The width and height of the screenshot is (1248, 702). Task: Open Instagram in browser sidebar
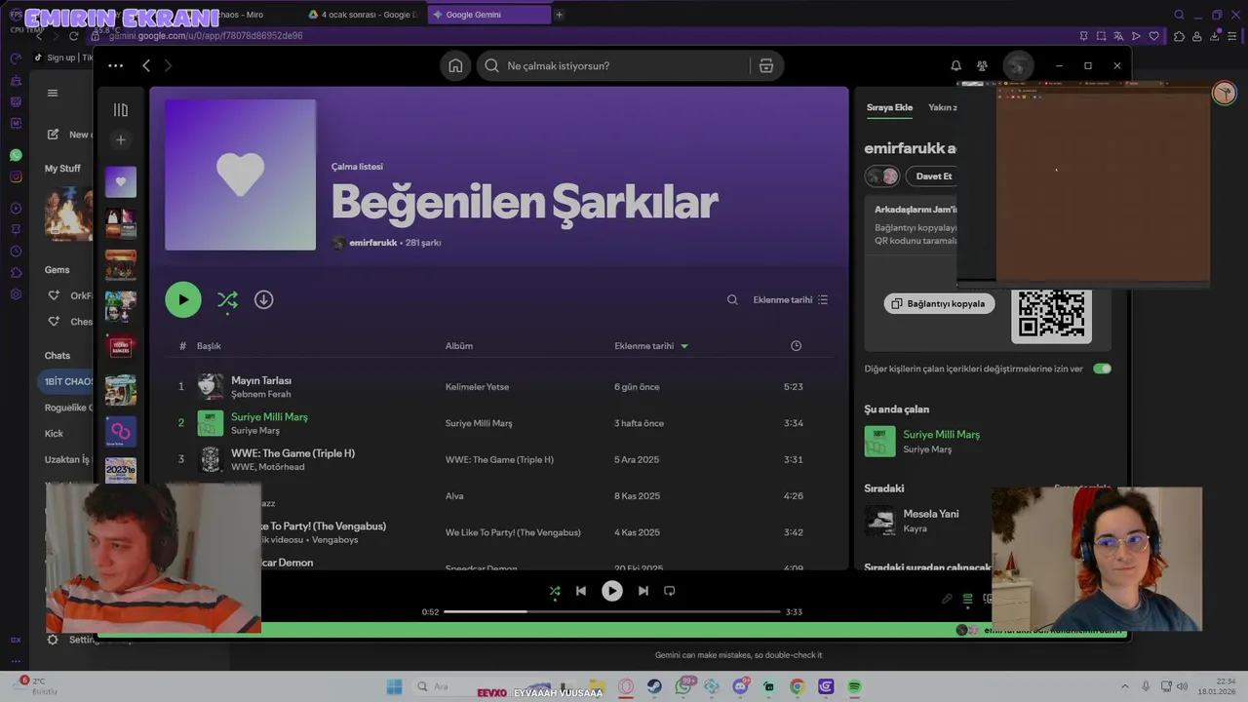tap(16, 176)
